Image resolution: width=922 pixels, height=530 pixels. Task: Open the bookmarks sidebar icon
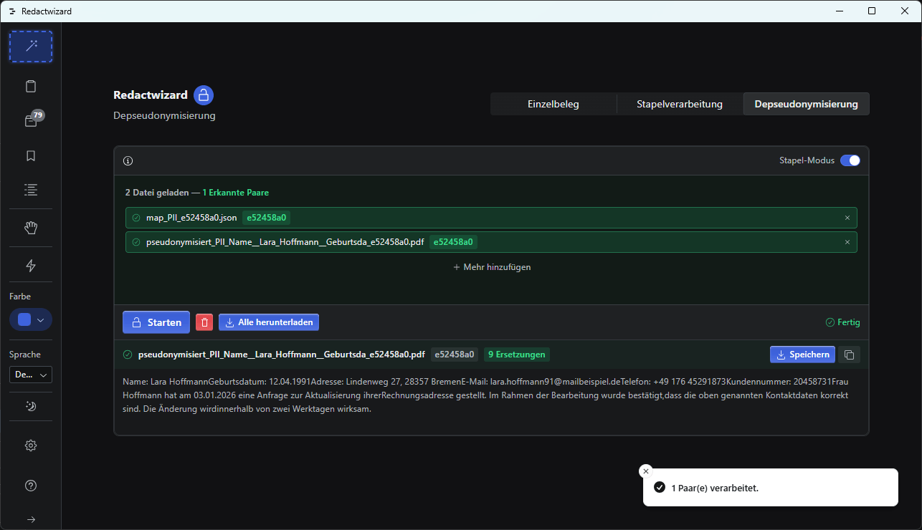[31, 155]
